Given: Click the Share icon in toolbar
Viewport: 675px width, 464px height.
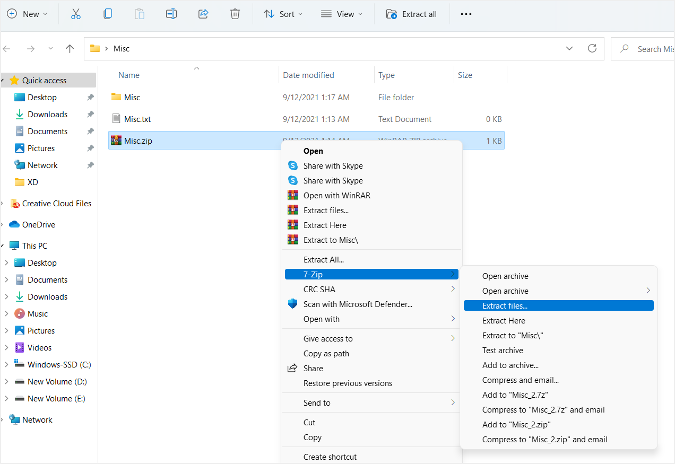Looking at the screenshot, I should coord(203,14).
